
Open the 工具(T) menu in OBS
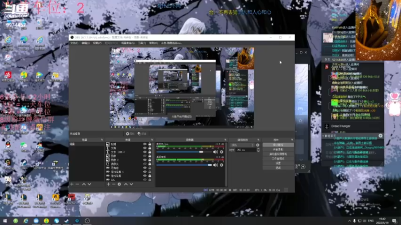click(142, 43)
